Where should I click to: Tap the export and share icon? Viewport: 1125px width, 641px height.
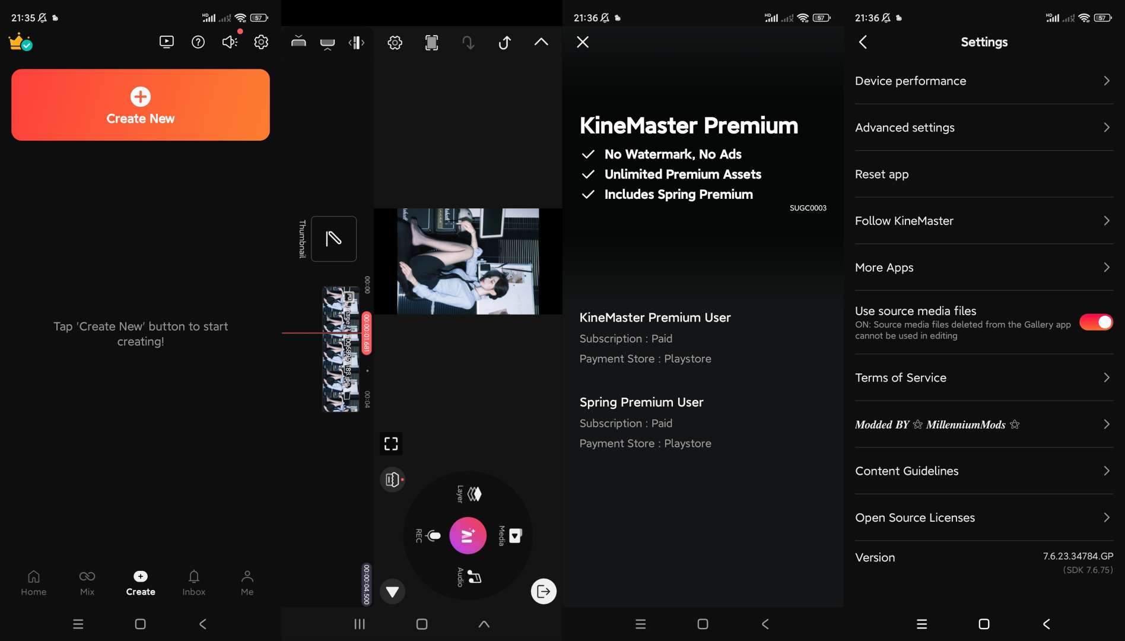(544, 591)
